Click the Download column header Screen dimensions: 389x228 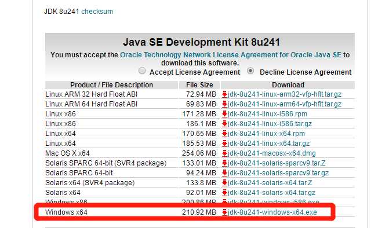[x=288, y=85]
